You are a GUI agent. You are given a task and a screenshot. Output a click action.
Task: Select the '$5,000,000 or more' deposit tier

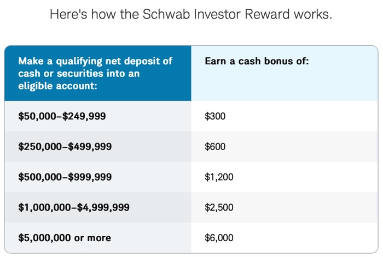65,238
